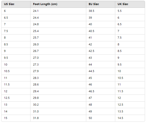Select the US size 15 cell
This screenshot has width=146, height=123.
coord(16,118)
